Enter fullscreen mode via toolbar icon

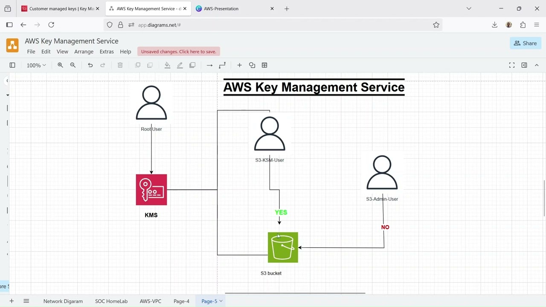click(x=512, y=65)
